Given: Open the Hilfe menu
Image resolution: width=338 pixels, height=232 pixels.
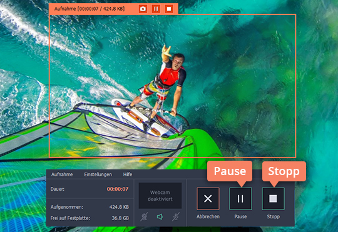Looking at the screenshot, I should [128, 174].
